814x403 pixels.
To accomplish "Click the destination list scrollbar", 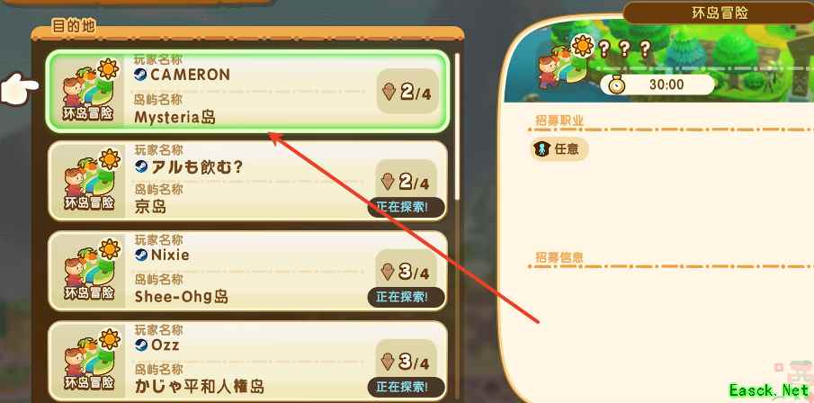I will tap(457, 125).
